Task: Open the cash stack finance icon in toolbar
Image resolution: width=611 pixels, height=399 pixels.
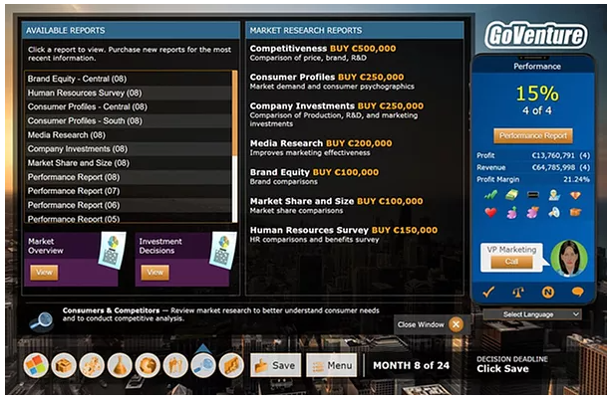Action: point(231,365)
